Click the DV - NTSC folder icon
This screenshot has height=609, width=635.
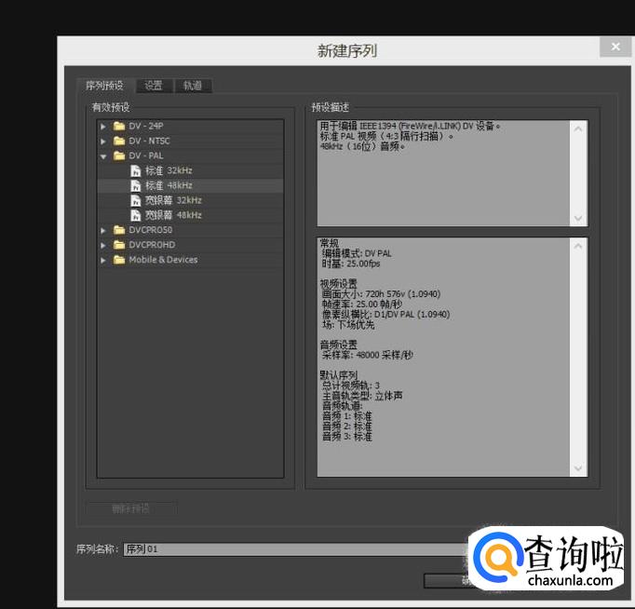119,141
